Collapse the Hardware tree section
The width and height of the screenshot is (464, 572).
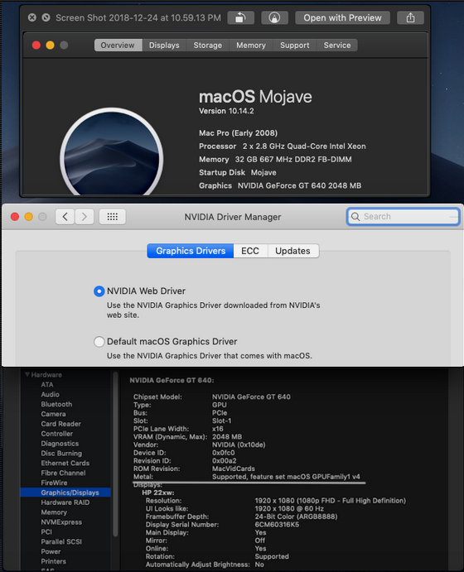point(27,374)
